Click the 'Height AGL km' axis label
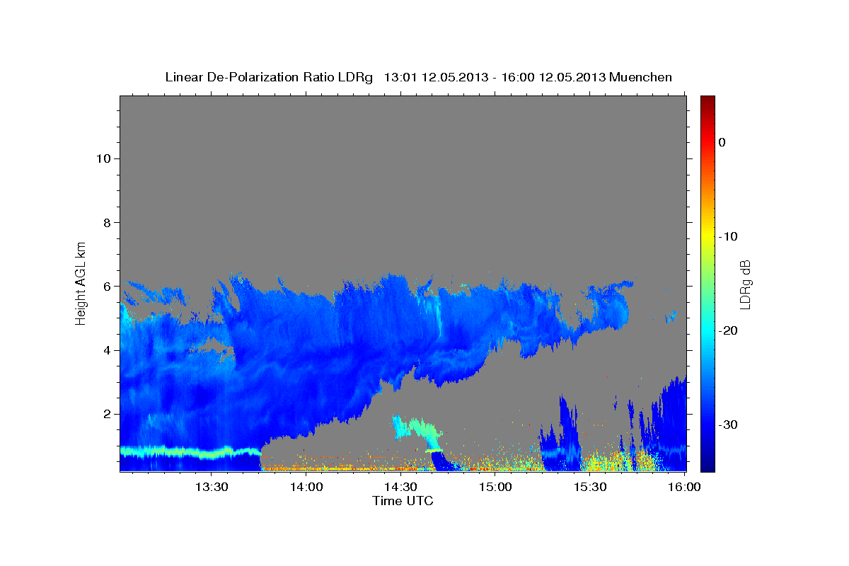849x566 pixels. coord(81,282)
